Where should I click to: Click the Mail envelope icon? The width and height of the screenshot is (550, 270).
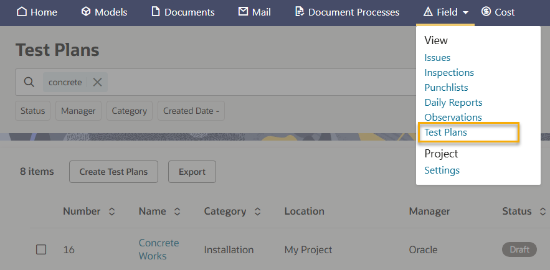point(244,12)
